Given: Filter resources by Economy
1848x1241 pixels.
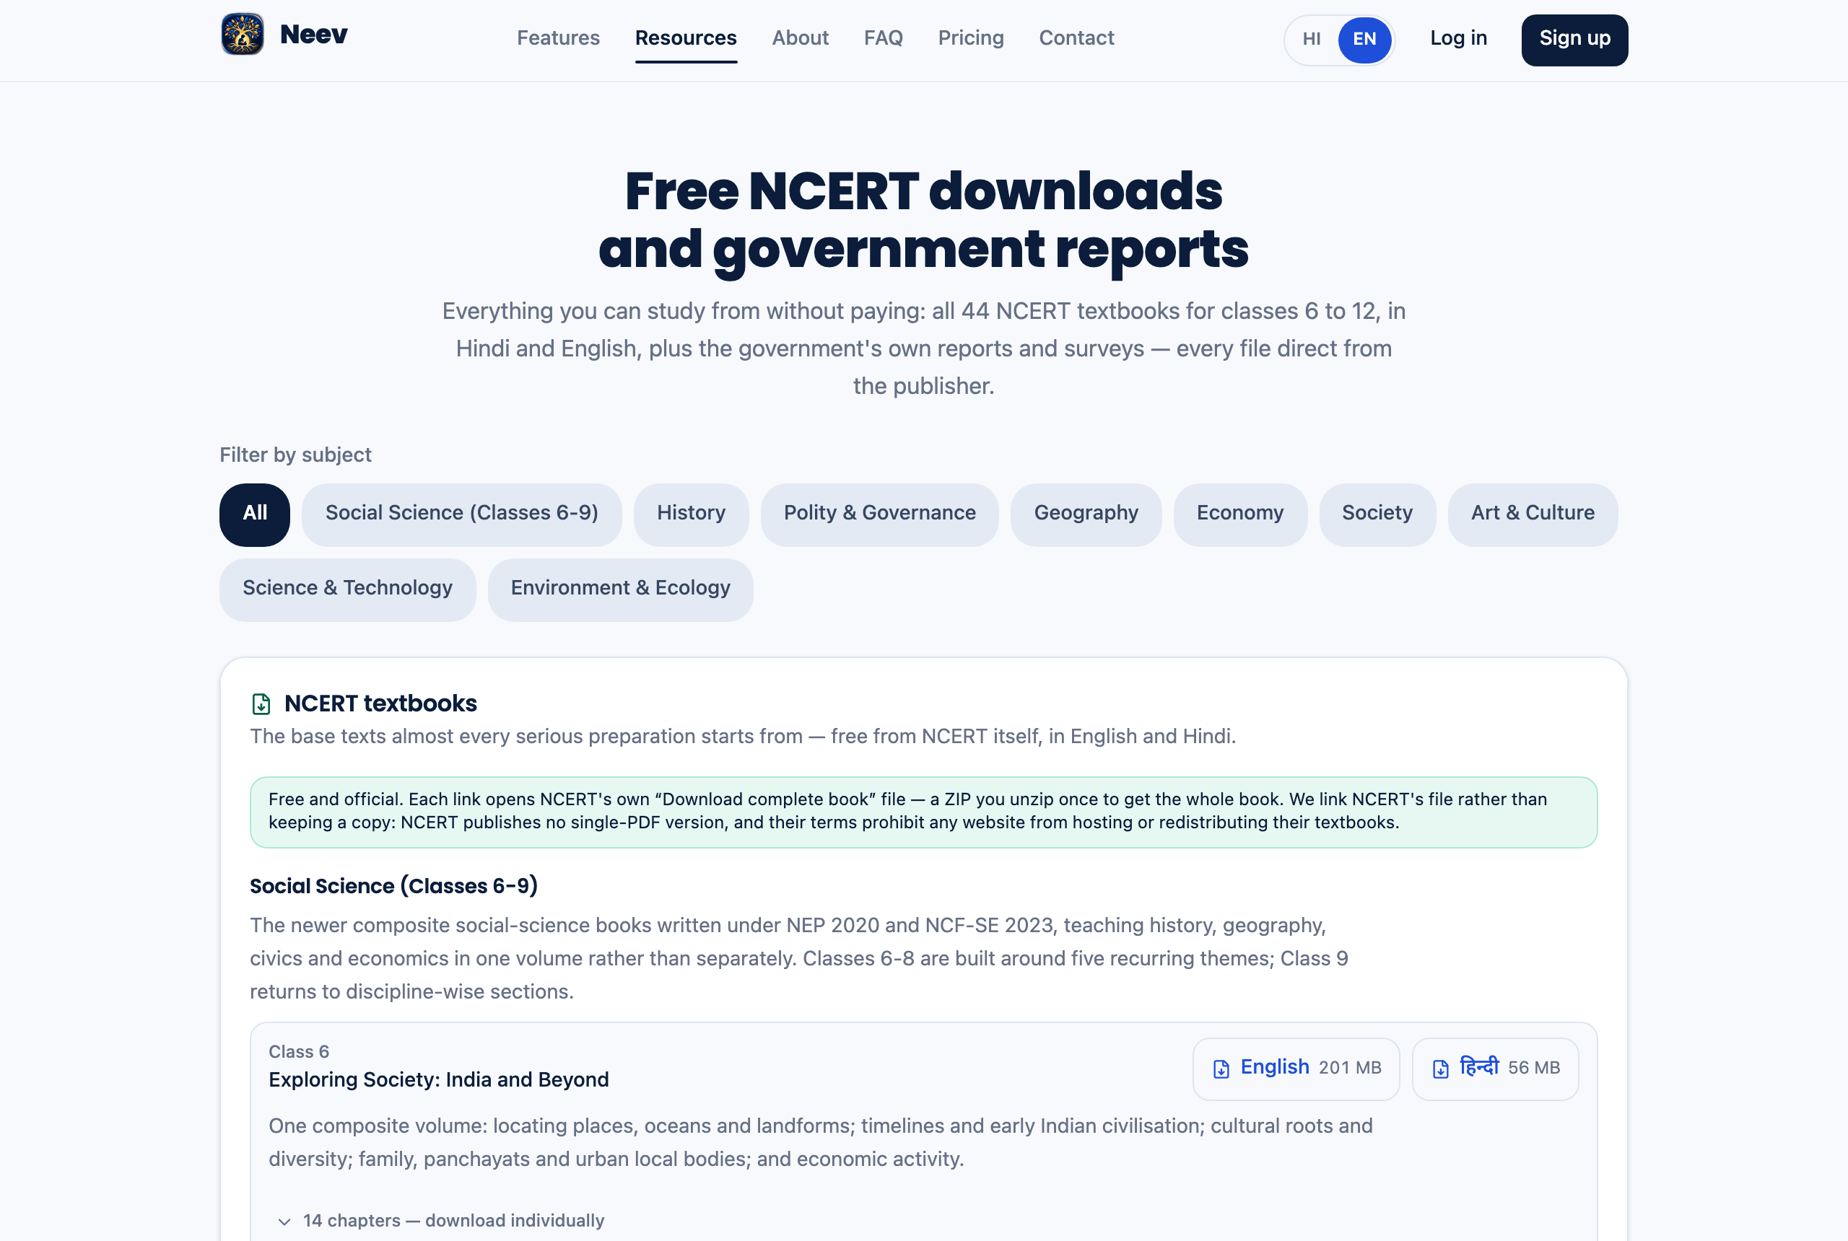Looking at the screenshot, I should click(x=1240, y=514).
